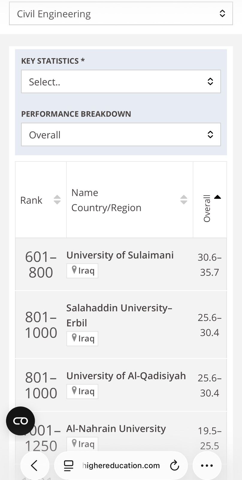Open the Key Statistics select dropdown
242x480 pixels.
tap(121, 82)
